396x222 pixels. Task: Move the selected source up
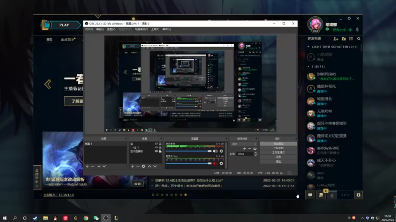click(x=149, y=166)
